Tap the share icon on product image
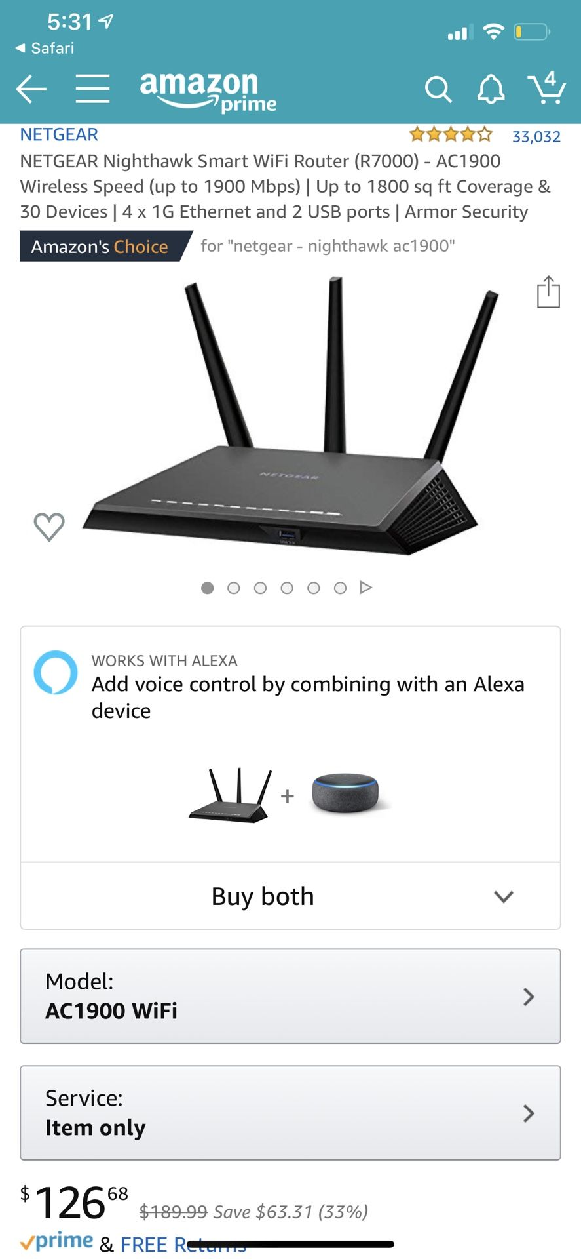The height and width of the screenshot is (1259, 581). tap(548, 292)
